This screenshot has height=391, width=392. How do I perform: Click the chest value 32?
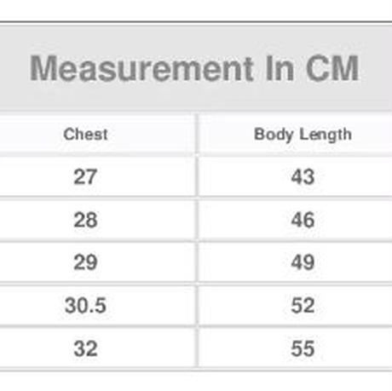pyautogui.click(x=85, y=348)
